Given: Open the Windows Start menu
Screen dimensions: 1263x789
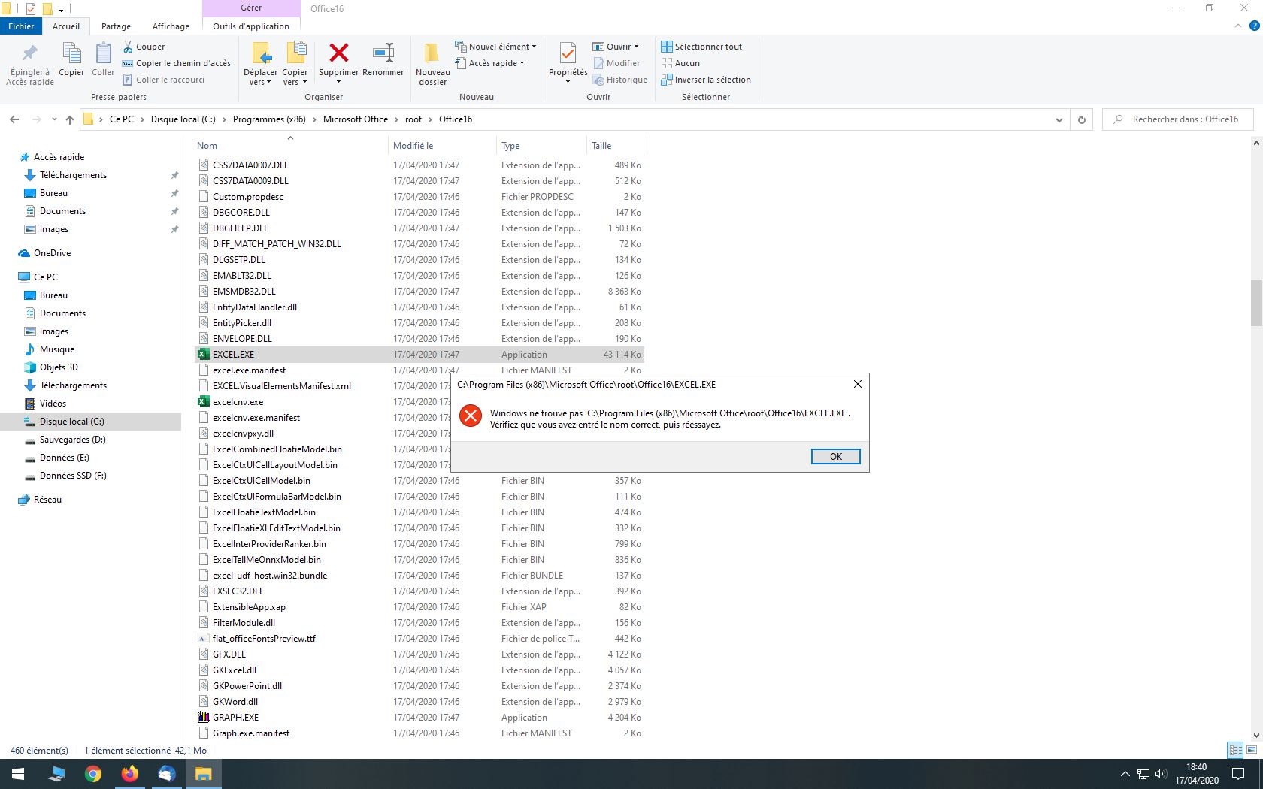Looking at the screenshot, I should (18, 774).
